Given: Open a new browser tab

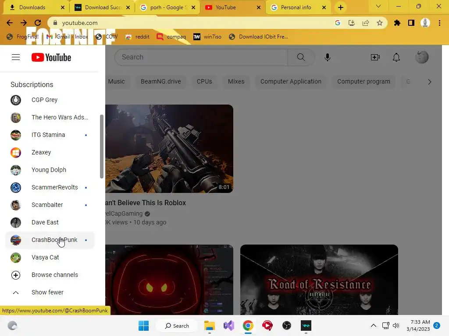Looking at the screenshot, I should point(340,7).
